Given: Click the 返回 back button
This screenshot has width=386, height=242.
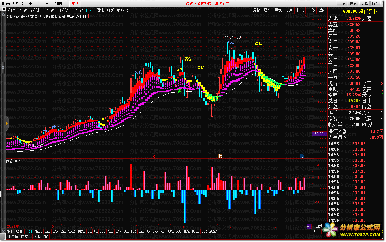Looking at the screenshot, I should [x=322, y=10].
